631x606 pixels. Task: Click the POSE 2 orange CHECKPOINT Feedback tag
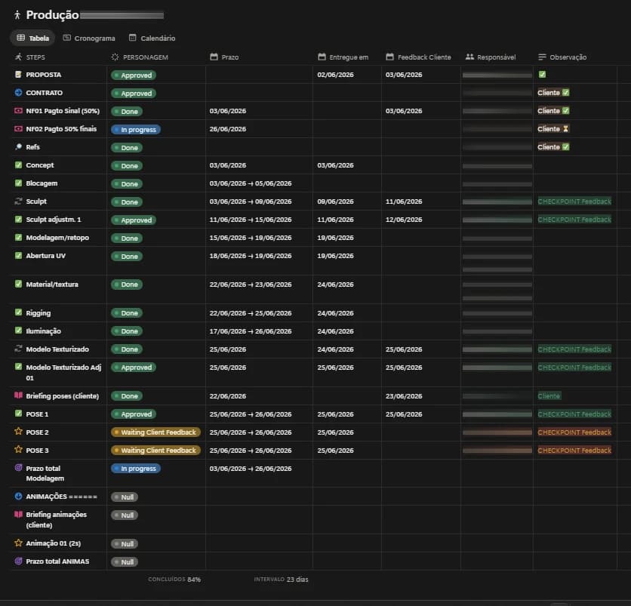click(574, 432)
